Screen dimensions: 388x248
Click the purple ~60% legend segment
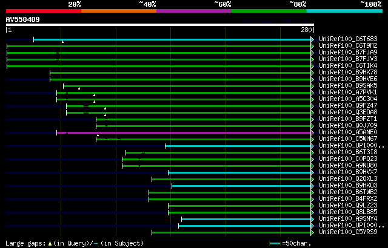click(x=194, y=11)
